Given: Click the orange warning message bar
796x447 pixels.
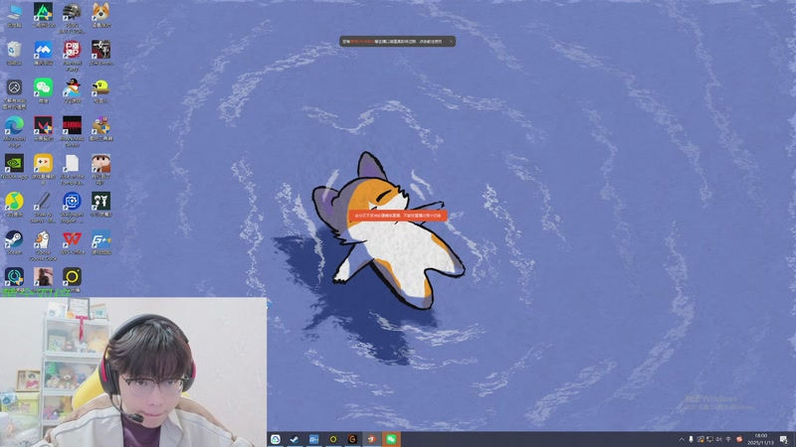Looking at the screenshot, I should point(398,216).
